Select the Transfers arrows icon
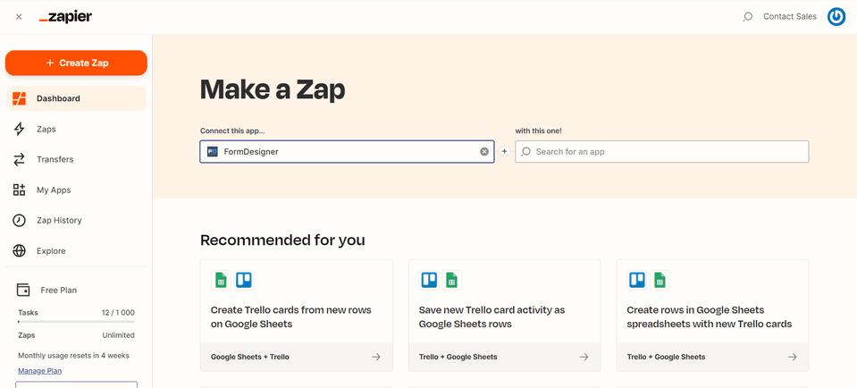Viewport: 857px width, 388px height. pyautogui.click(x=19, y=159)
